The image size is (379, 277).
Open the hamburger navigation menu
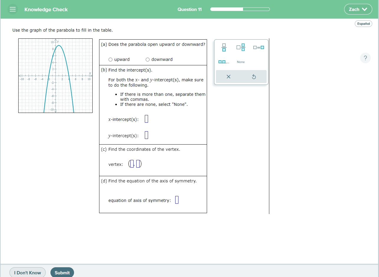[13, 9]
